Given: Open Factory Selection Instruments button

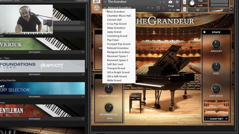Looking at the screenshot, I should (x=35, y=96).
